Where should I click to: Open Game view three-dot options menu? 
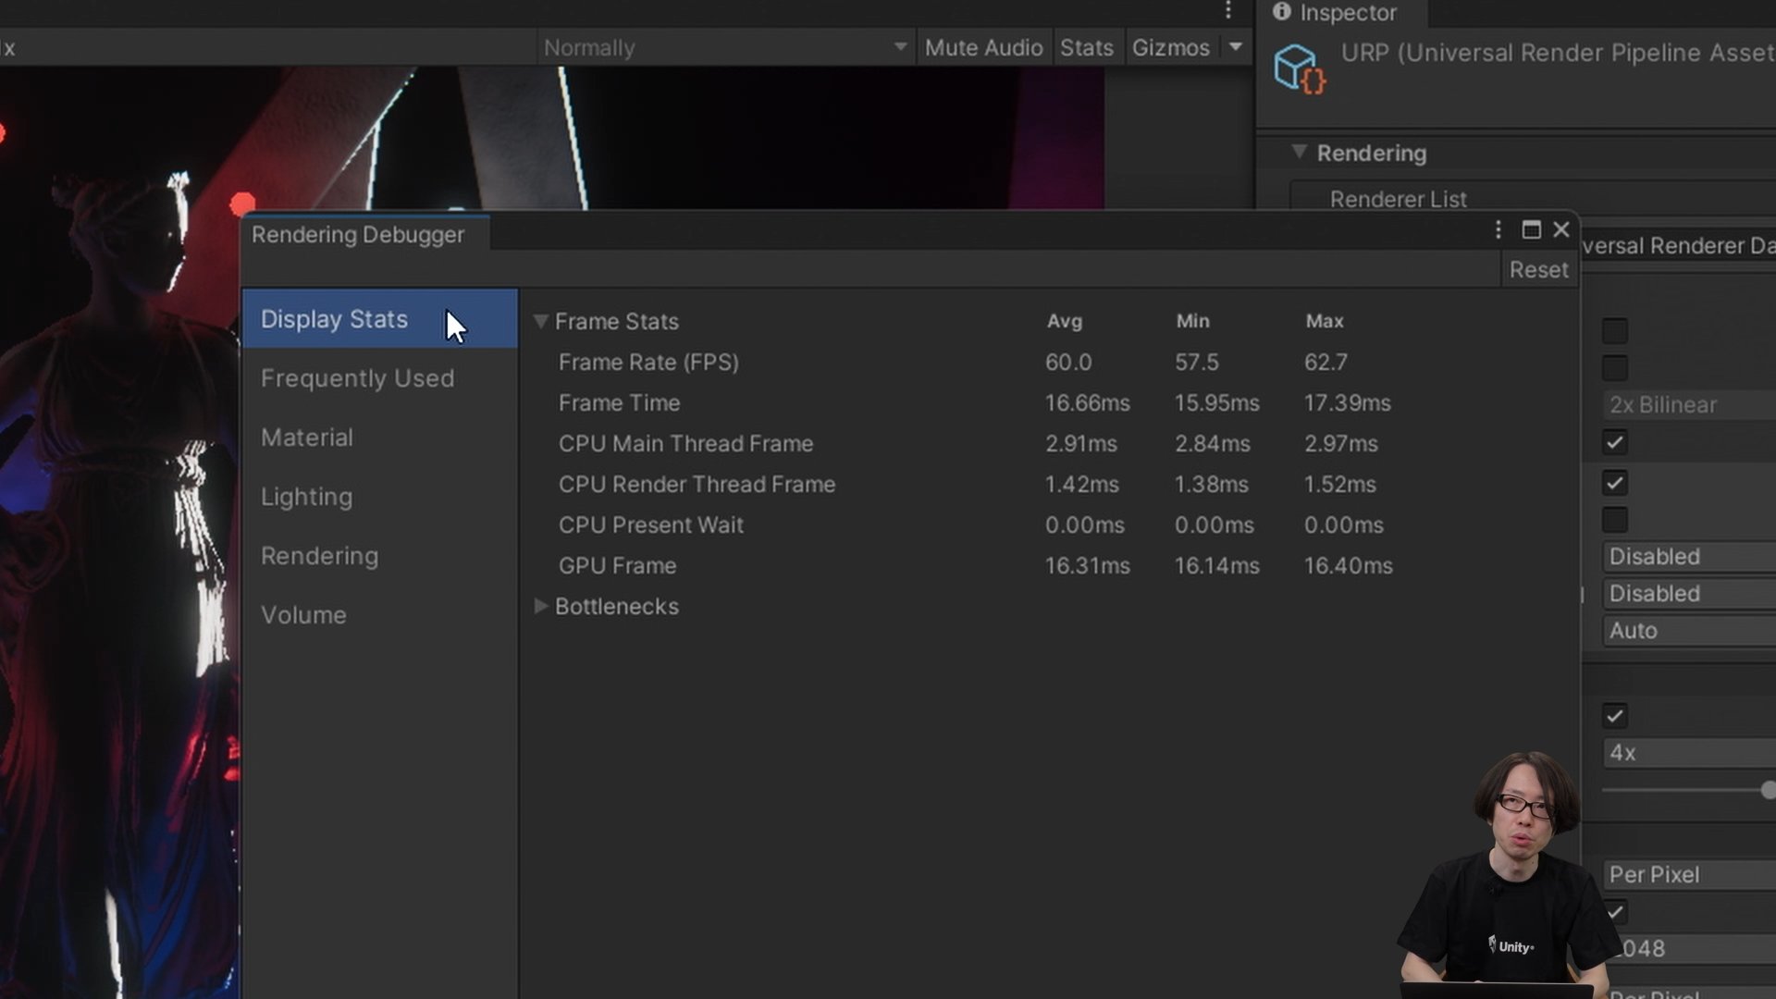[x=1228, y=11]
